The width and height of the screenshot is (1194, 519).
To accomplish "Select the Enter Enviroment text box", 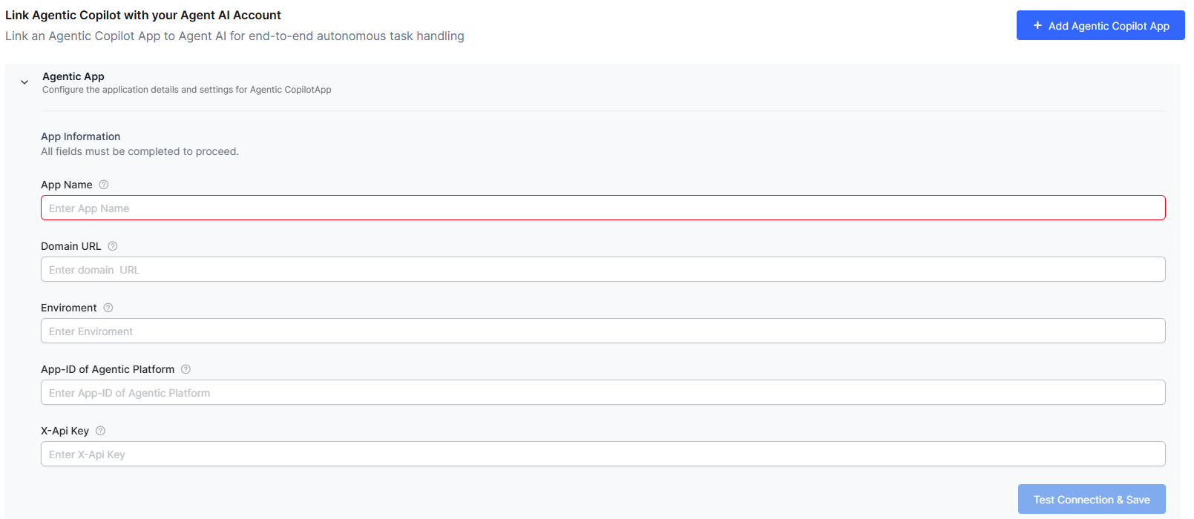I will tap(603, 331).
